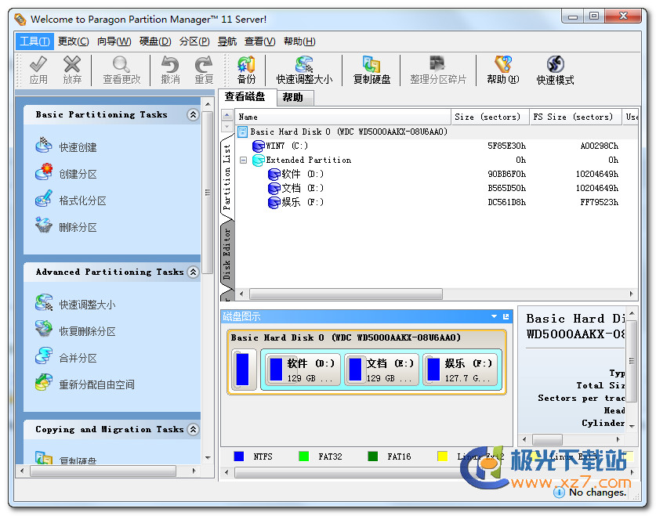Select 软件 (D:) block in disk map

point(301,370)
